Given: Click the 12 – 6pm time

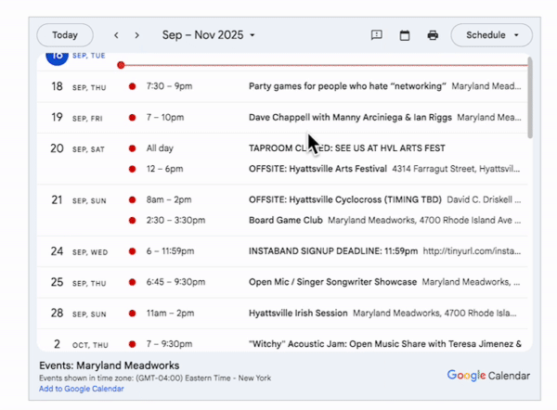Looking at the screenshot, I should (165, 169).
